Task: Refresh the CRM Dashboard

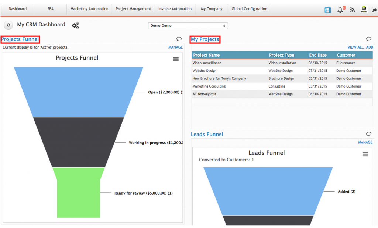Action: pos(8,25)
